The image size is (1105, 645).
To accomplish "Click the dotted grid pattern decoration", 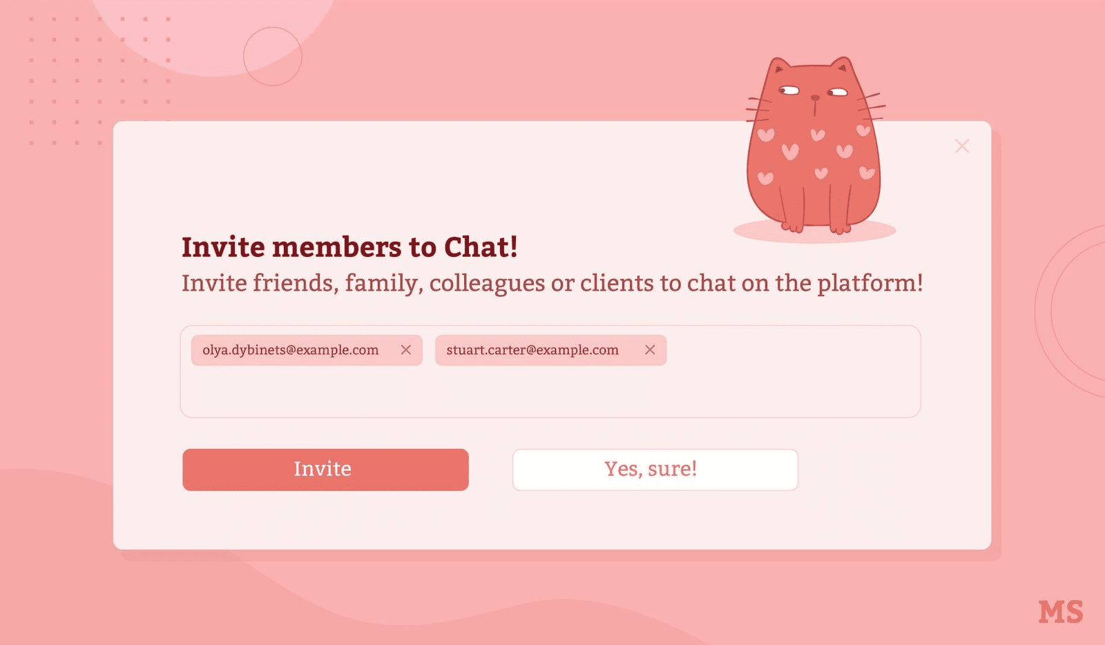I will tap(100, 81).
